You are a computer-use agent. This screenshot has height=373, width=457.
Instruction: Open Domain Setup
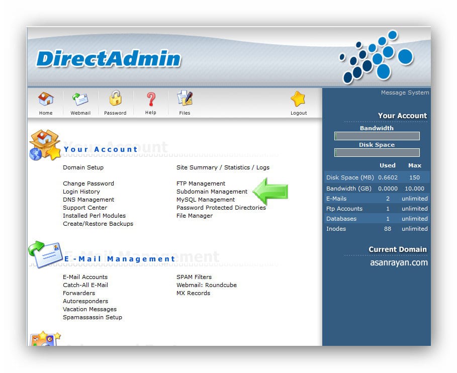click(x=83, y=167)
